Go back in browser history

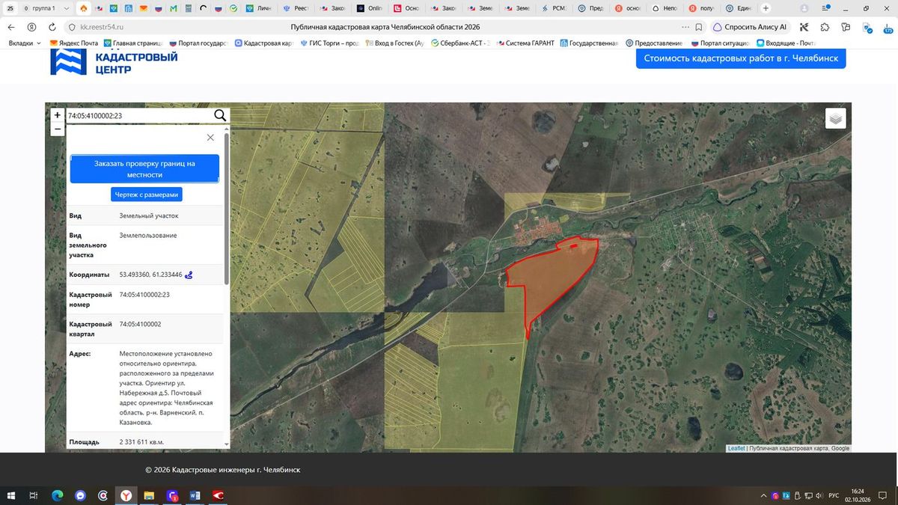point(11,27)
